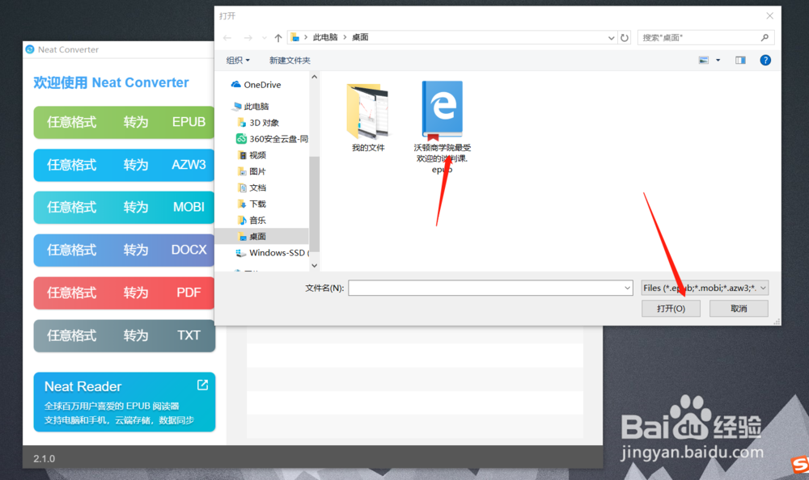Select Windows-SSD drive in navigation tree

click(272, 253)
